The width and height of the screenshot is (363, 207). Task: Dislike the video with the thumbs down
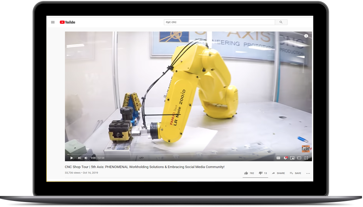[x=261, y=173]
